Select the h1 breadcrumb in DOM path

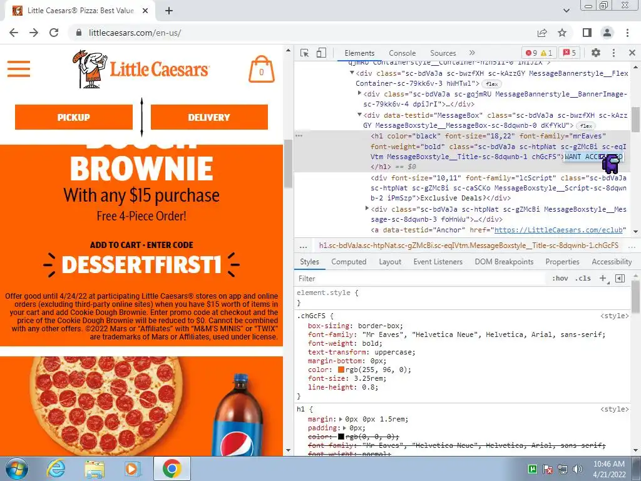[468, 246]
